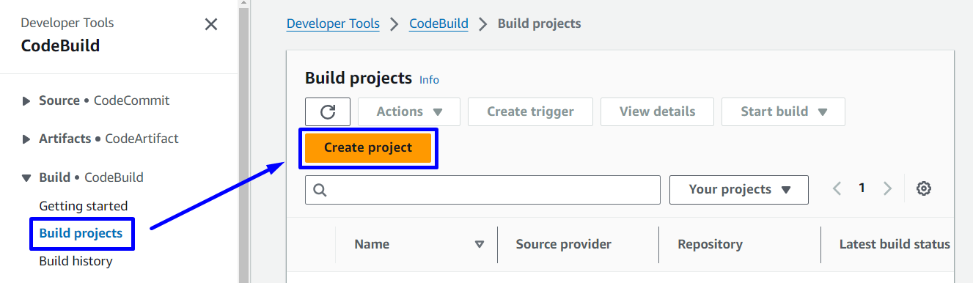Click the refresh icon button
Viewport: 973px width, 283px height.
pos(328,111)
